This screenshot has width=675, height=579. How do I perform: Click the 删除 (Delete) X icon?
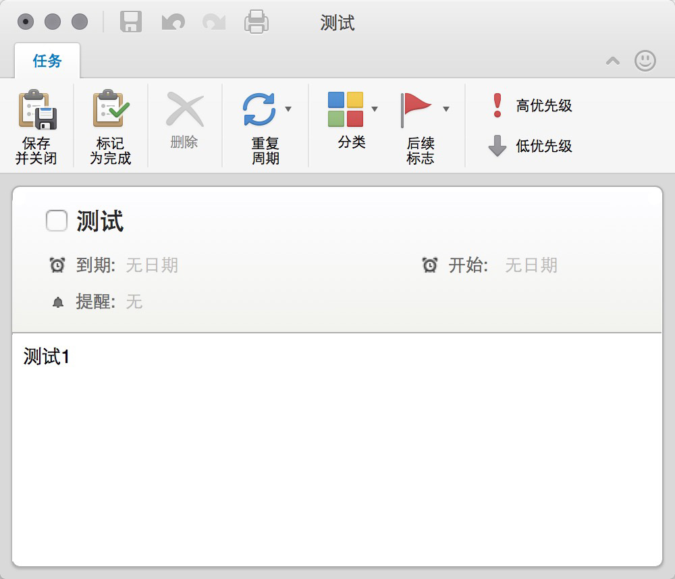[x=185, y=109]
